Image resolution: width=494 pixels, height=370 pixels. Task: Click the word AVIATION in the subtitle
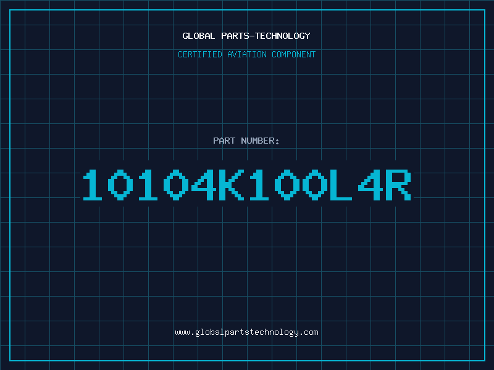tap(246, 54)
